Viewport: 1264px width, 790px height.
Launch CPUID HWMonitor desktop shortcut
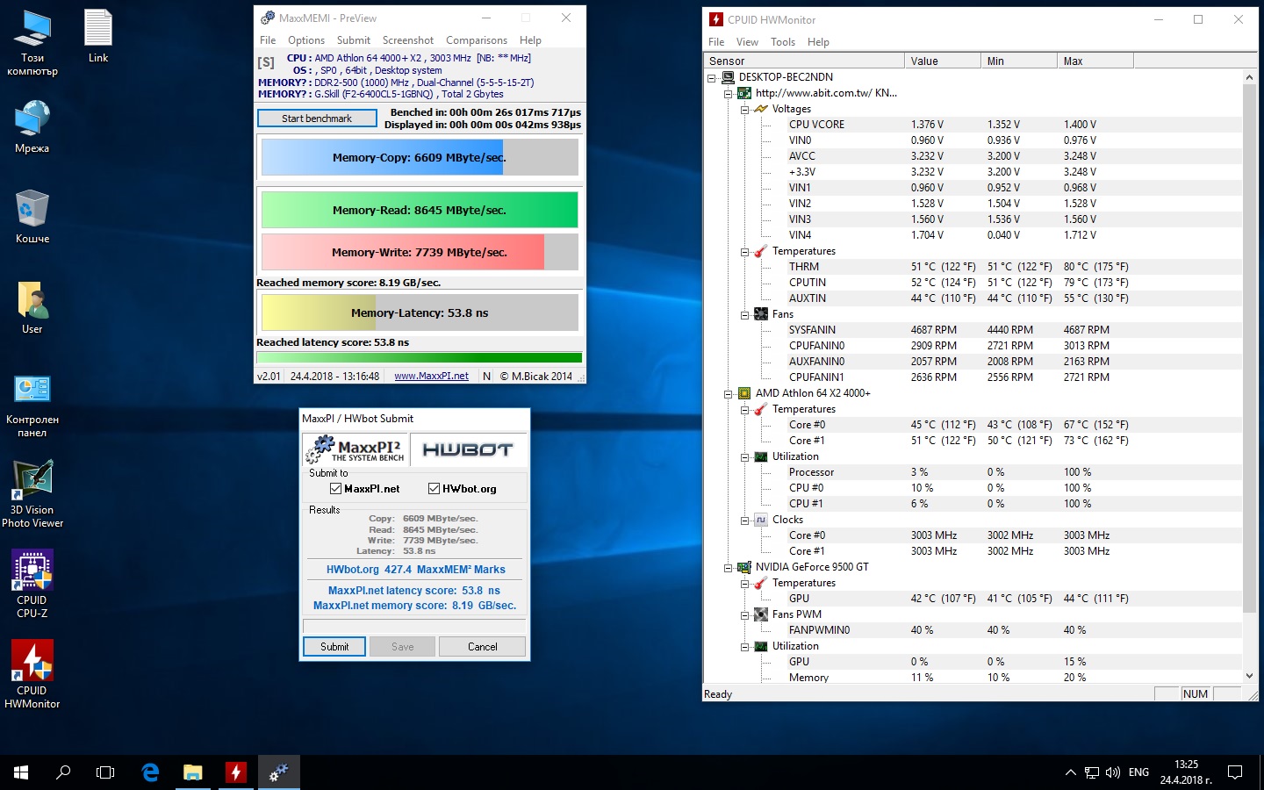pos(32,674)
